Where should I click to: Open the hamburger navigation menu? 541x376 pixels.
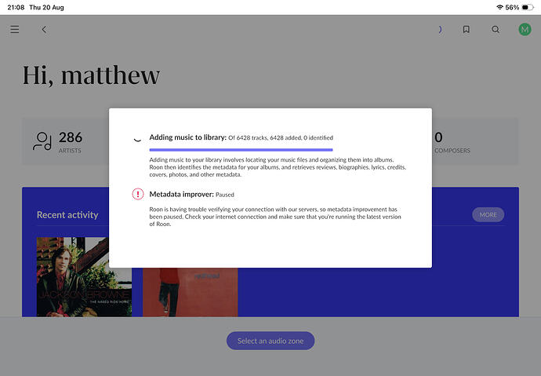(14, 29)
